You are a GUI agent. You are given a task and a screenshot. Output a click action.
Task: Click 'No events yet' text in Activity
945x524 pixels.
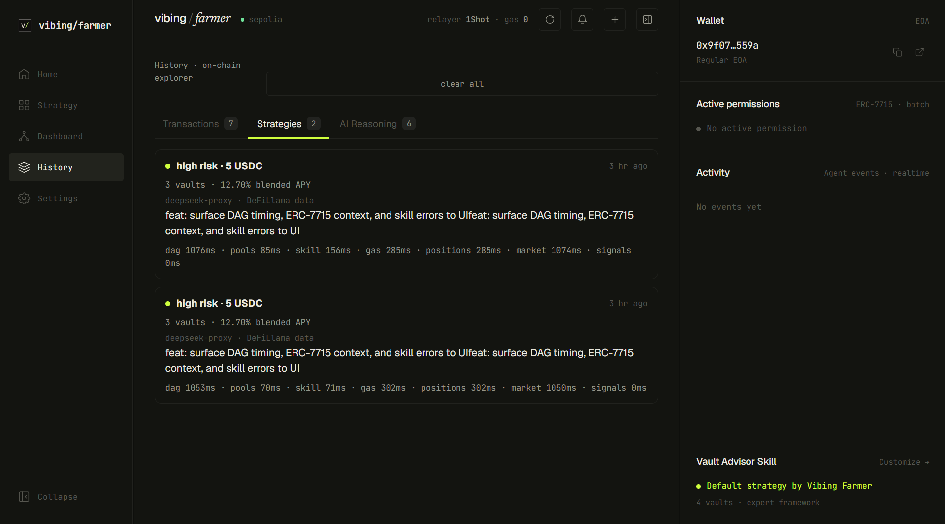(x=729, y=207)
